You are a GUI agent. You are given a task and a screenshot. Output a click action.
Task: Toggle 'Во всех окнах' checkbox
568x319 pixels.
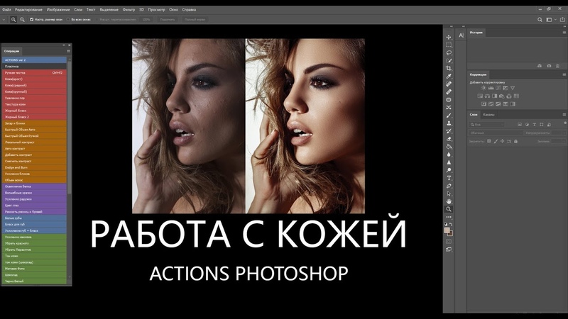pyautogui.click(x=68, y=20)
